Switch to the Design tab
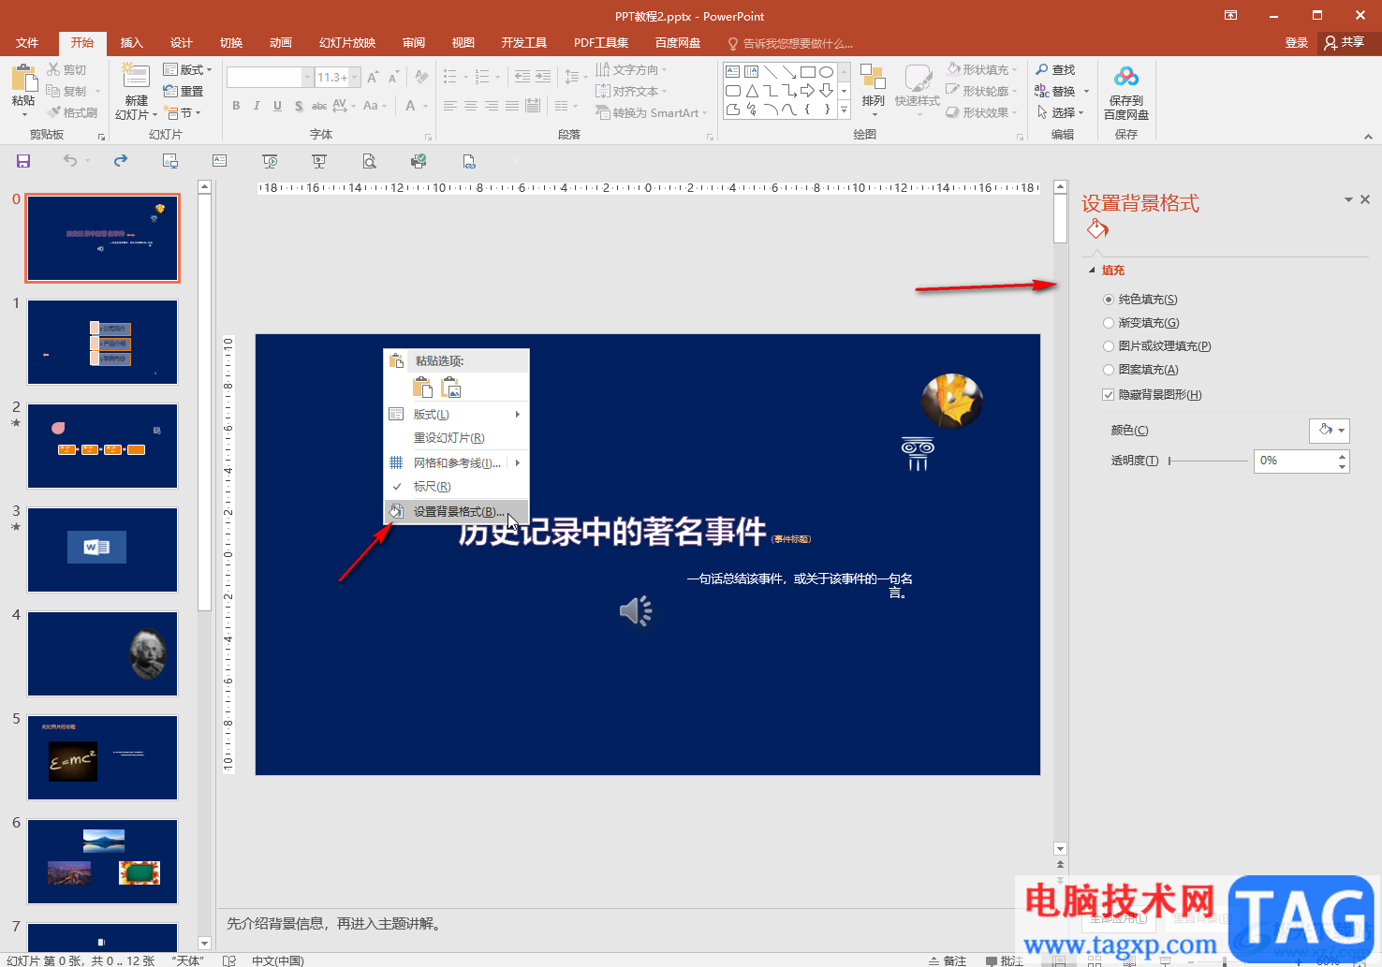The width and height of the screenshot is (1382, 967). (181, 43)
